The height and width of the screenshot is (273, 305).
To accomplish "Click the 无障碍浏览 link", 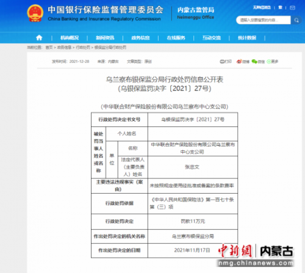I will click(262, 8).
